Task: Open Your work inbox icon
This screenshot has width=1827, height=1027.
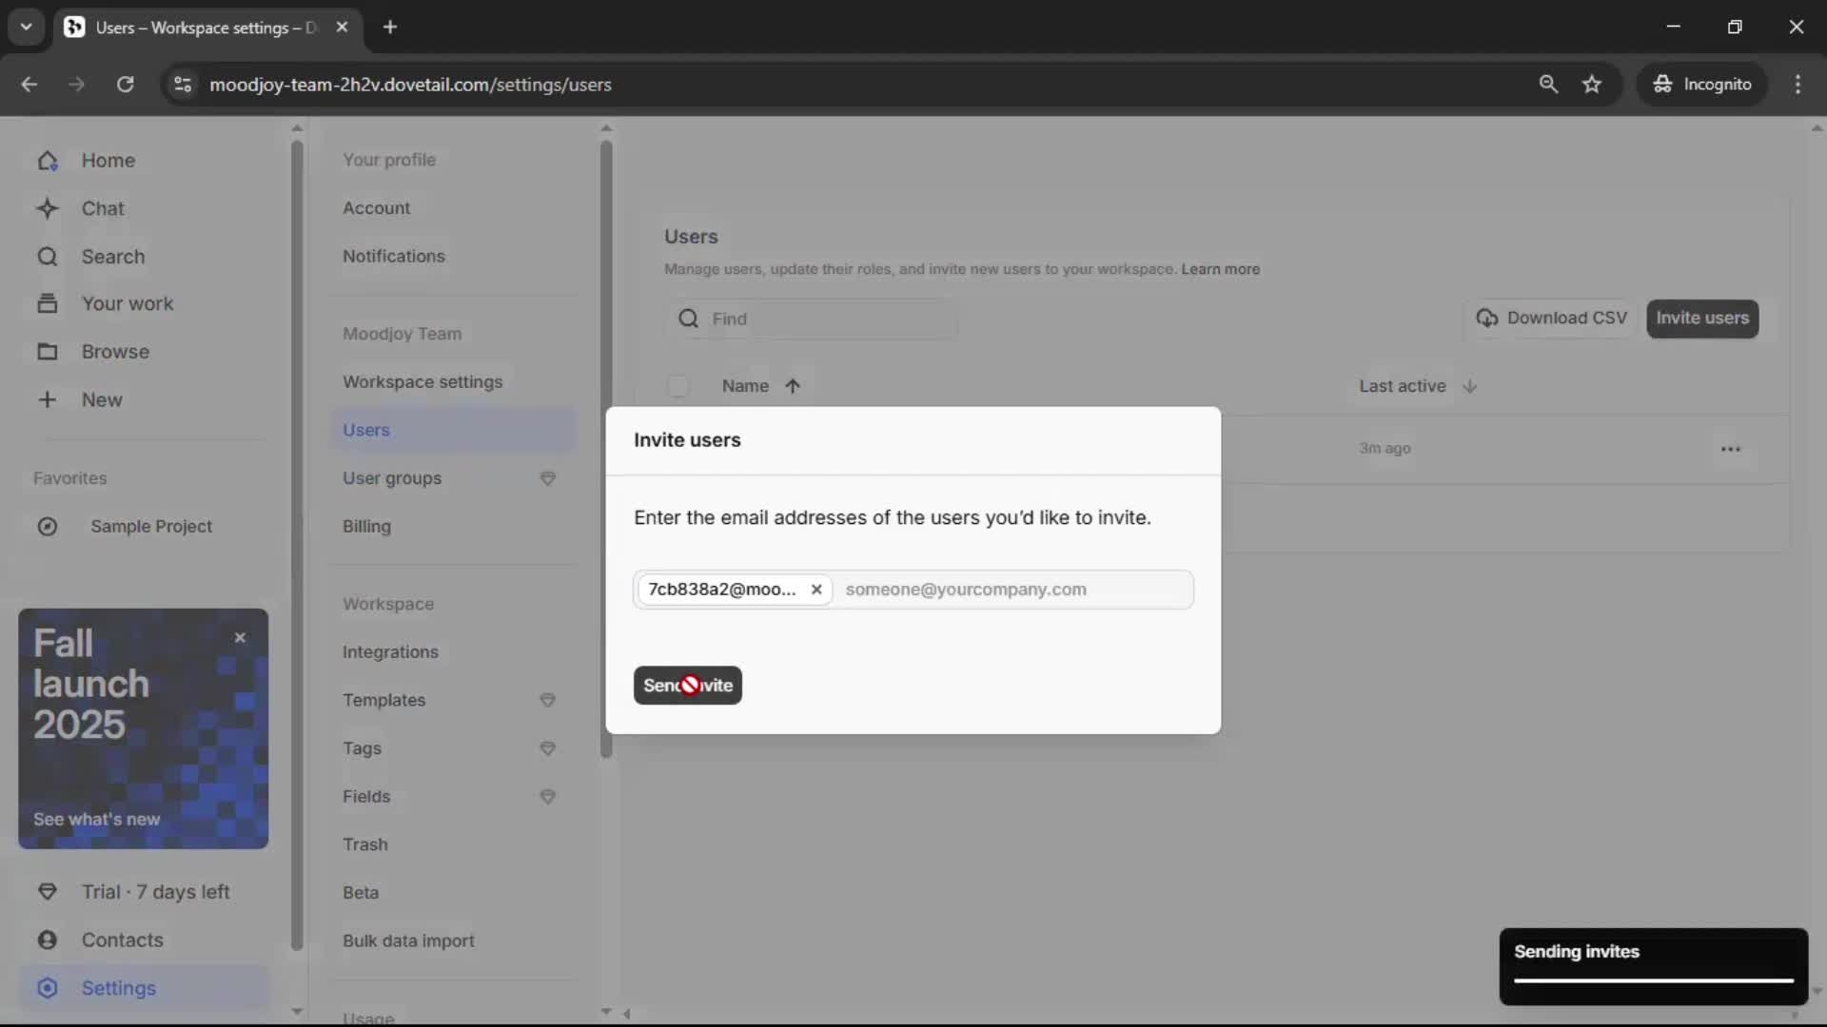Action: (x=48, y=303)
